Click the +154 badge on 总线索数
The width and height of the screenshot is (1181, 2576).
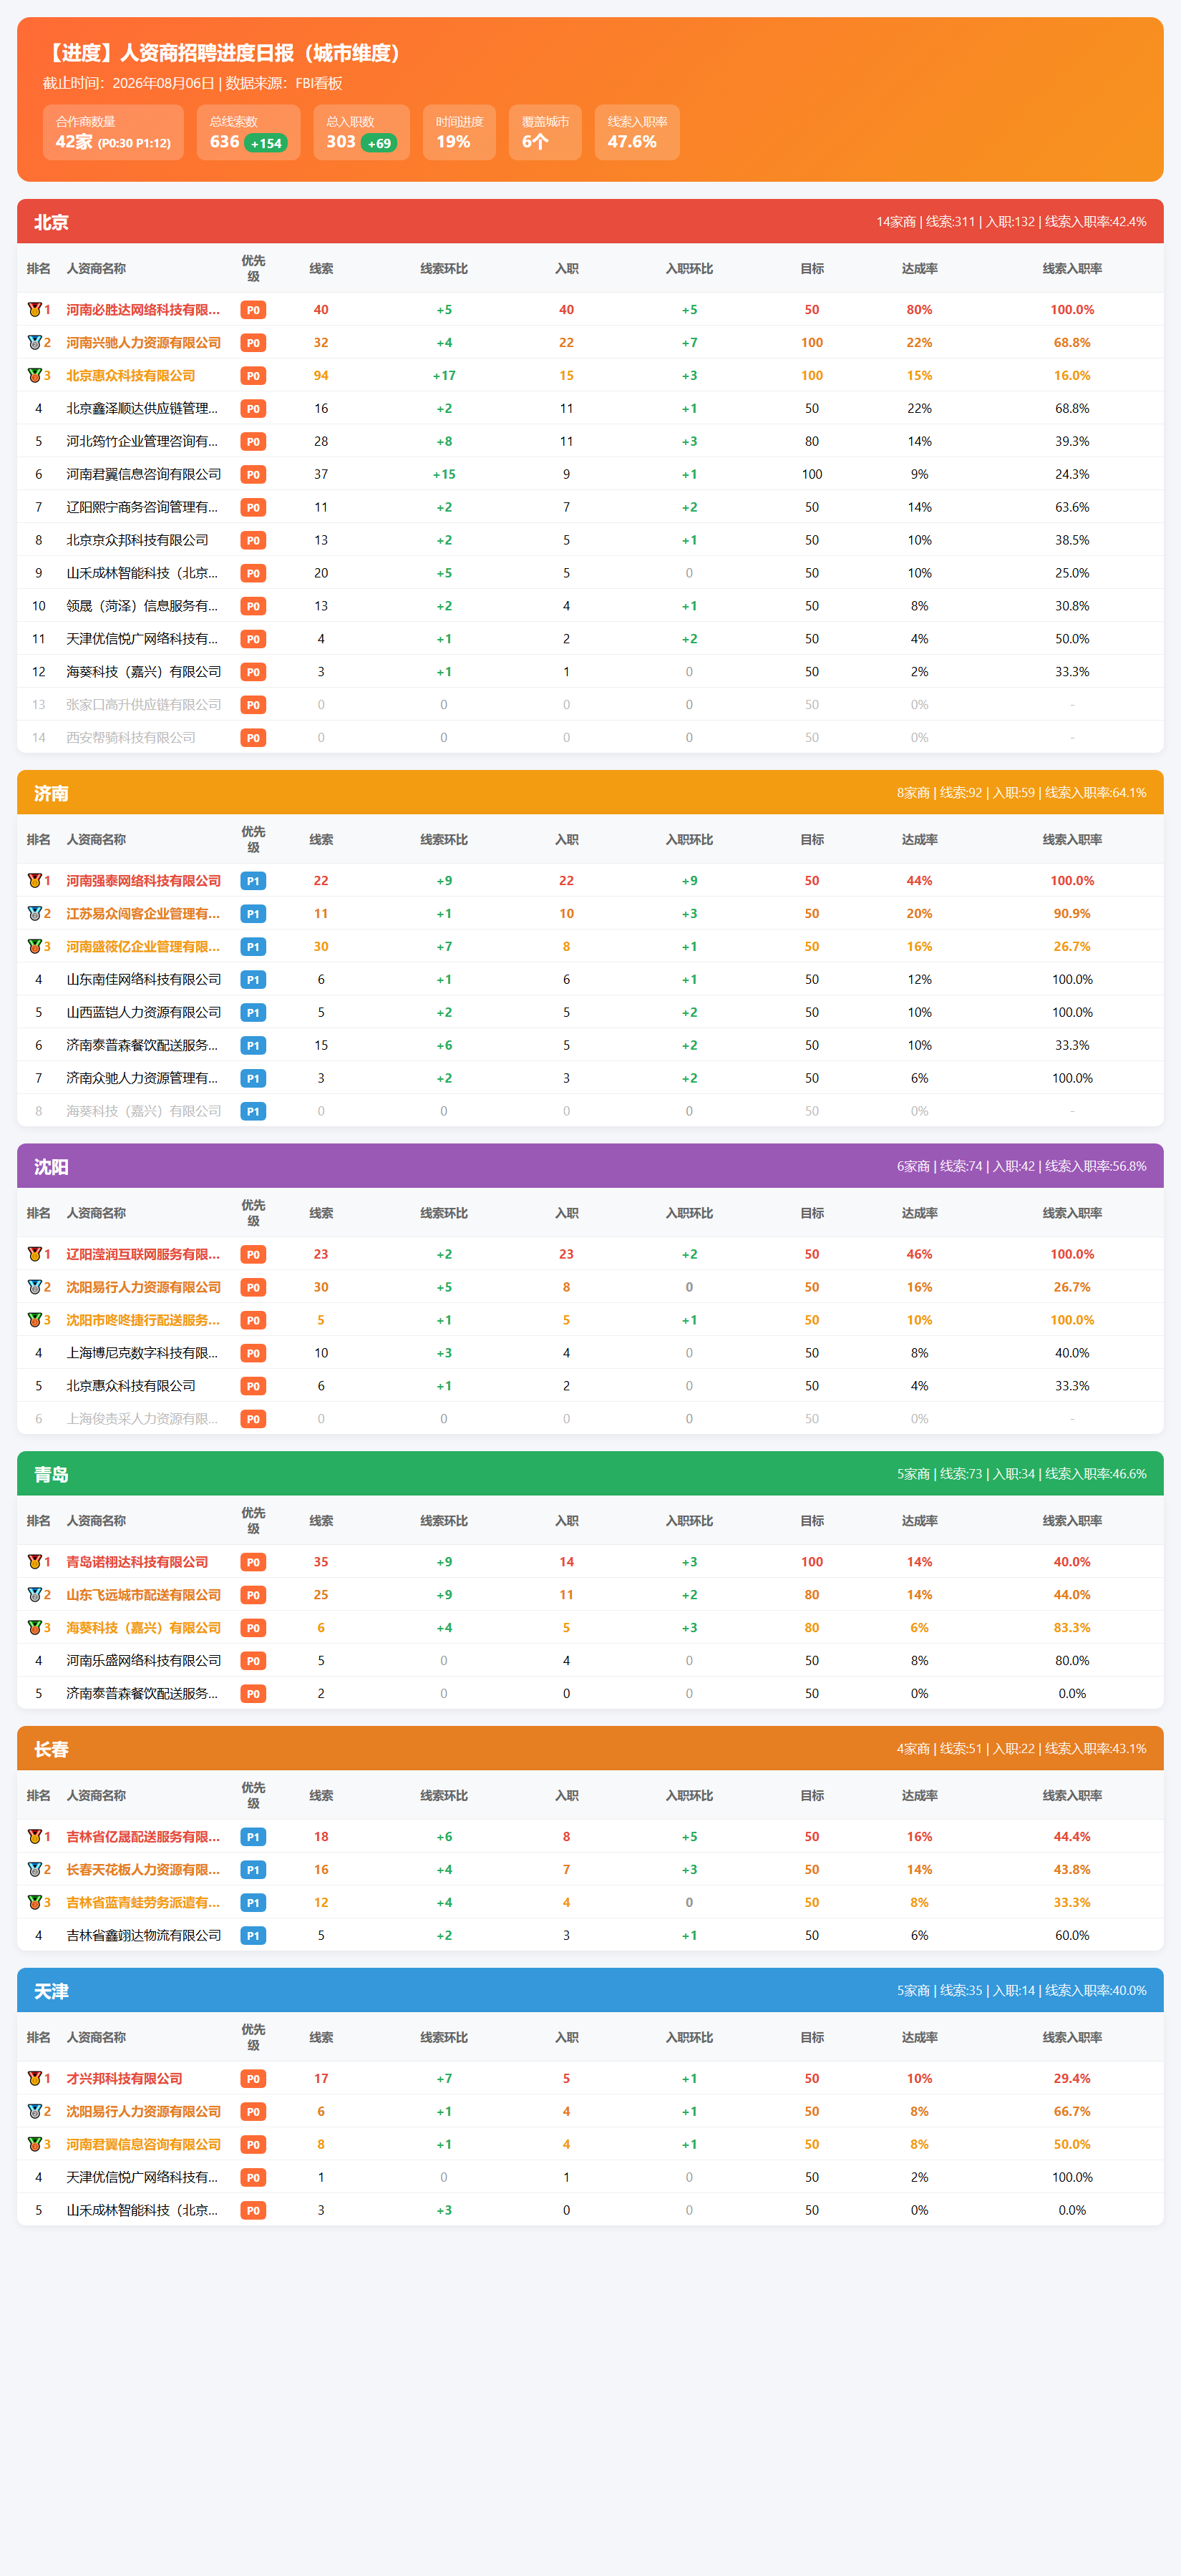(266, 143)
